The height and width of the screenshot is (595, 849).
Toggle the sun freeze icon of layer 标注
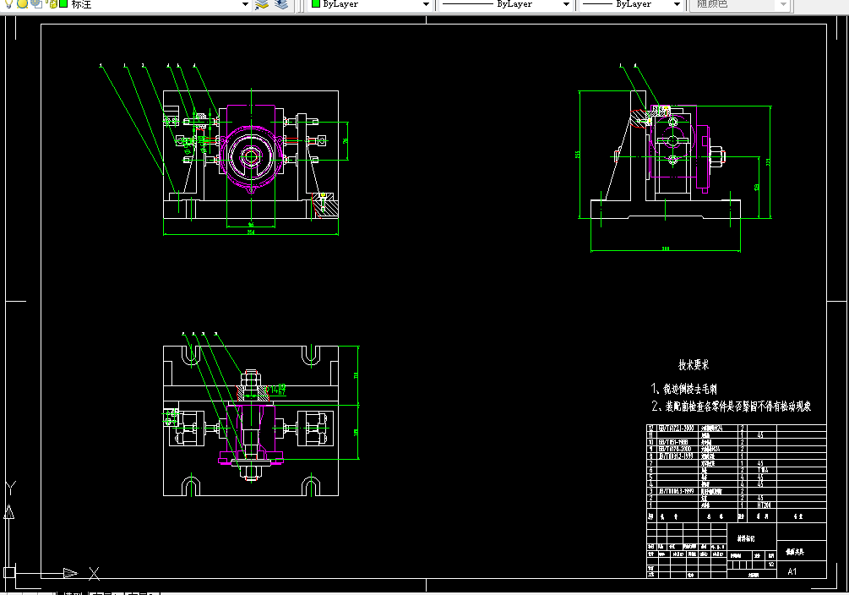tap(23, 3)
